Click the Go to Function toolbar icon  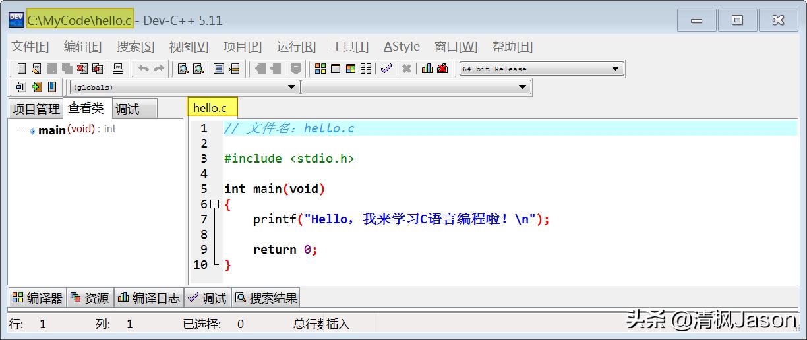tap(219, 69)
